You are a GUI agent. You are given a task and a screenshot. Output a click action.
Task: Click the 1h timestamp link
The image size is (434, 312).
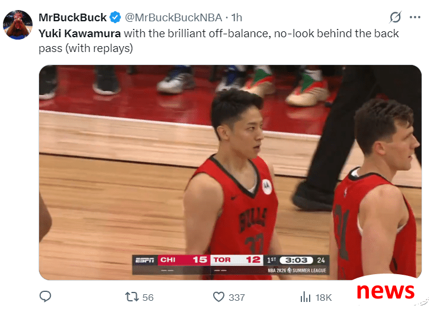[x=237, y=17]
